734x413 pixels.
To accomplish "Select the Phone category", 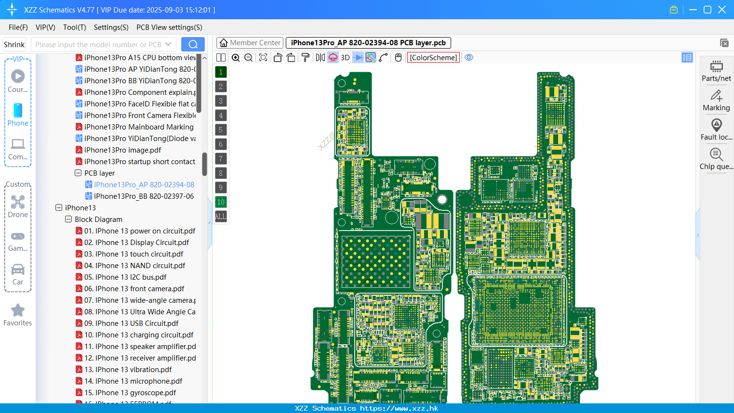I will pos(18,115).
